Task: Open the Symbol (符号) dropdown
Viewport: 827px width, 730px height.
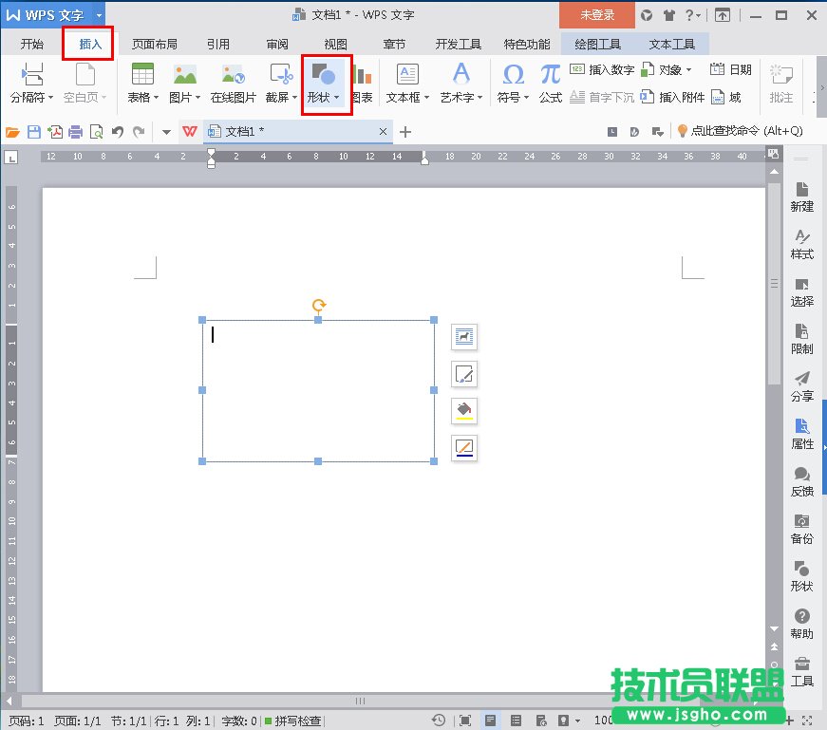Action: click(513, 97)
